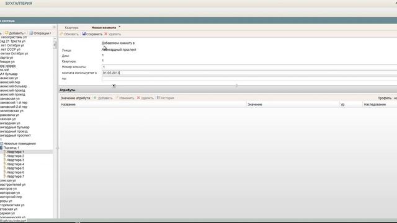397x223 pixels.
Task: Open the Добавить dropdown in the left toolbar
Action: [16, 33]
